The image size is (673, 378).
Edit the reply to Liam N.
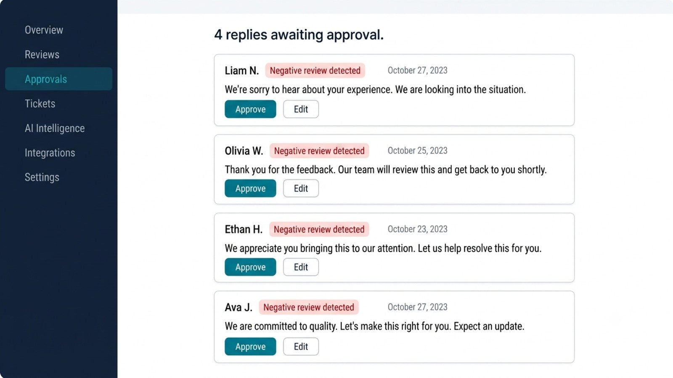(301, 109)
